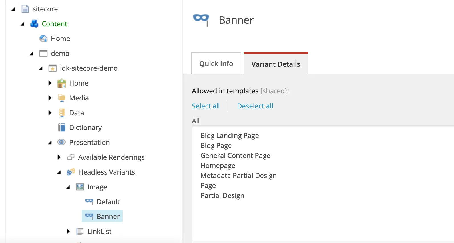Click the Home globe icon under Content

pos(43,39)
